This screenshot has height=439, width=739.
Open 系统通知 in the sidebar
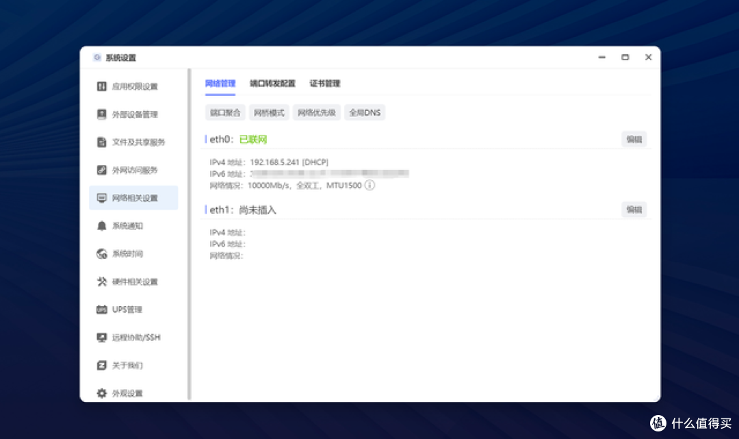click(133, 225)
